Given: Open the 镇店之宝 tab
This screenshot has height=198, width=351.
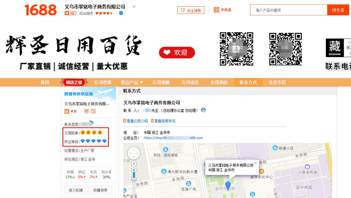Looking at the screenshot, I should (74, 82).
